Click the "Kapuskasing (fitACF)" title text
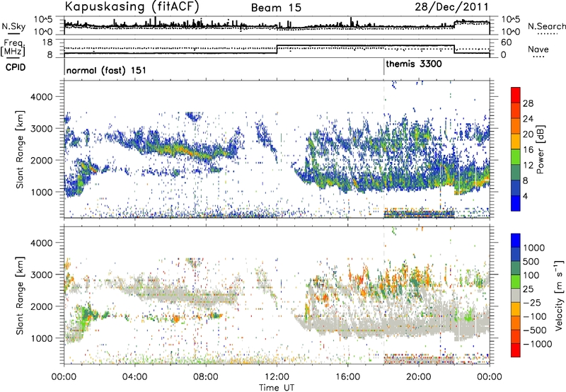The height and width of the screenshot is (392, 566). tap(132, 6)
